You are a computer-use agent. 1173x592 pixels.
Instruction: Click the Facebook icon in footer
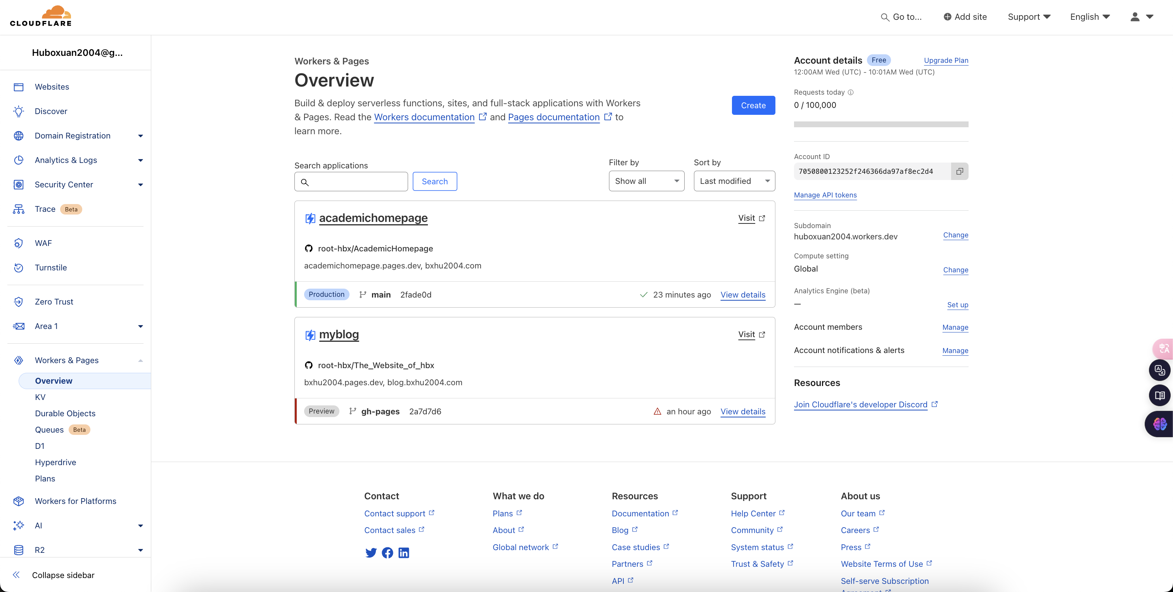coord(388,553)
